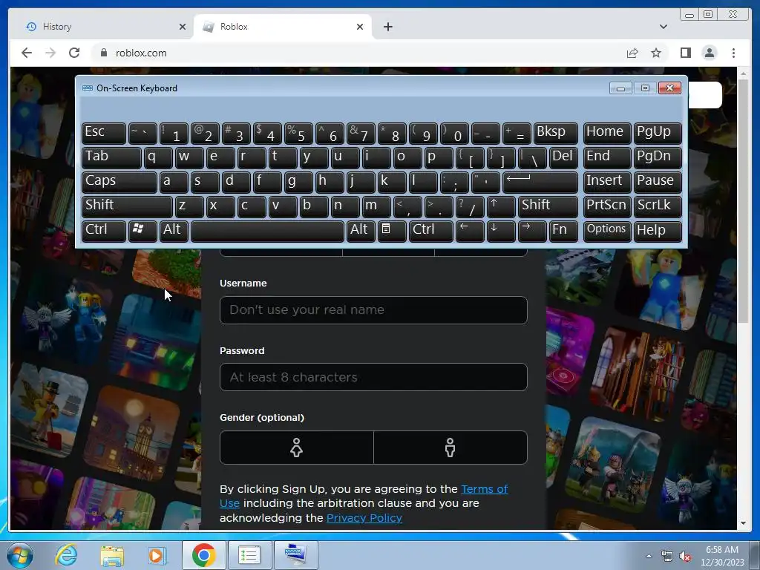
Task: Click the Windows logo key on keyboard
Action: tap(142, 231)
